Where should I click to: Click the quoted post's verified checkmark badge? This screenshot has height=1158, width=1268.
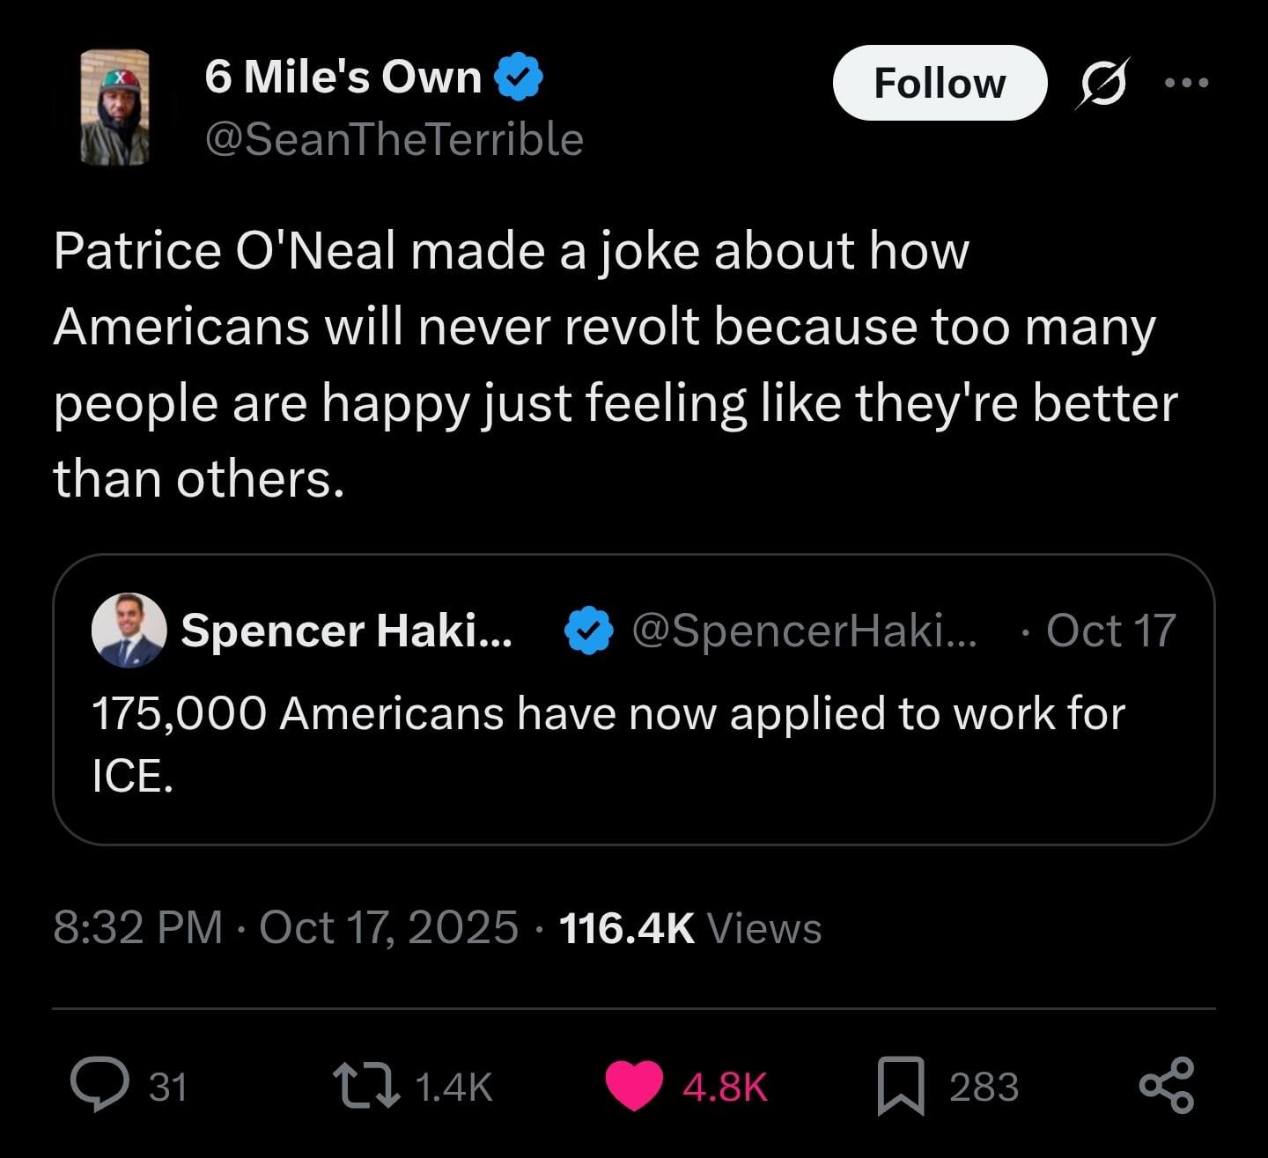(x=587, y=631)
